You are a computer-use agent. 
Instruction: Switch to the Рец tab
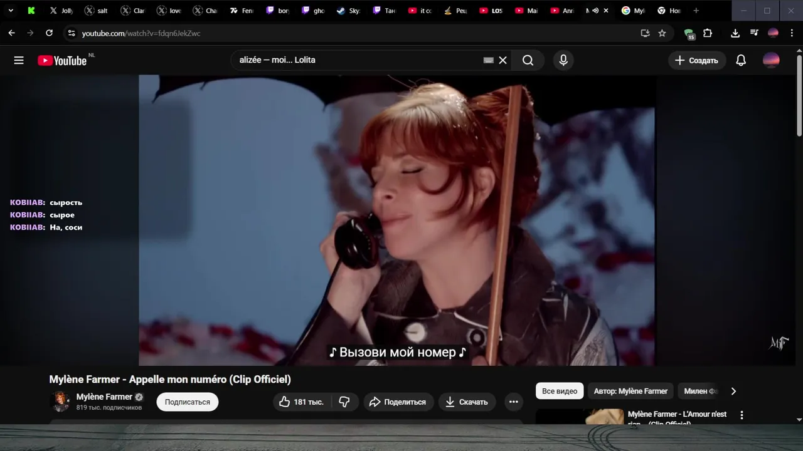[x=455, y=11]
